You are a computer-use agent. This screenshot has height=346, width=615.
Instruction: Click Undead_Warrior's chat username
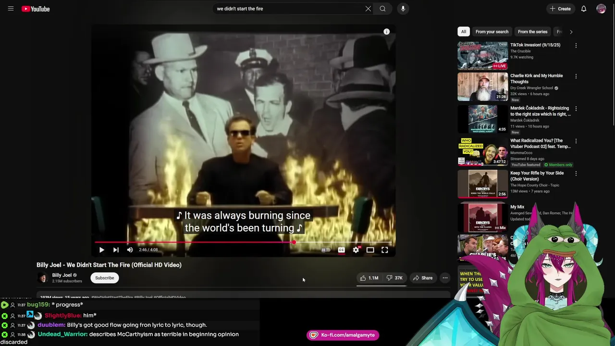[62, 334]
